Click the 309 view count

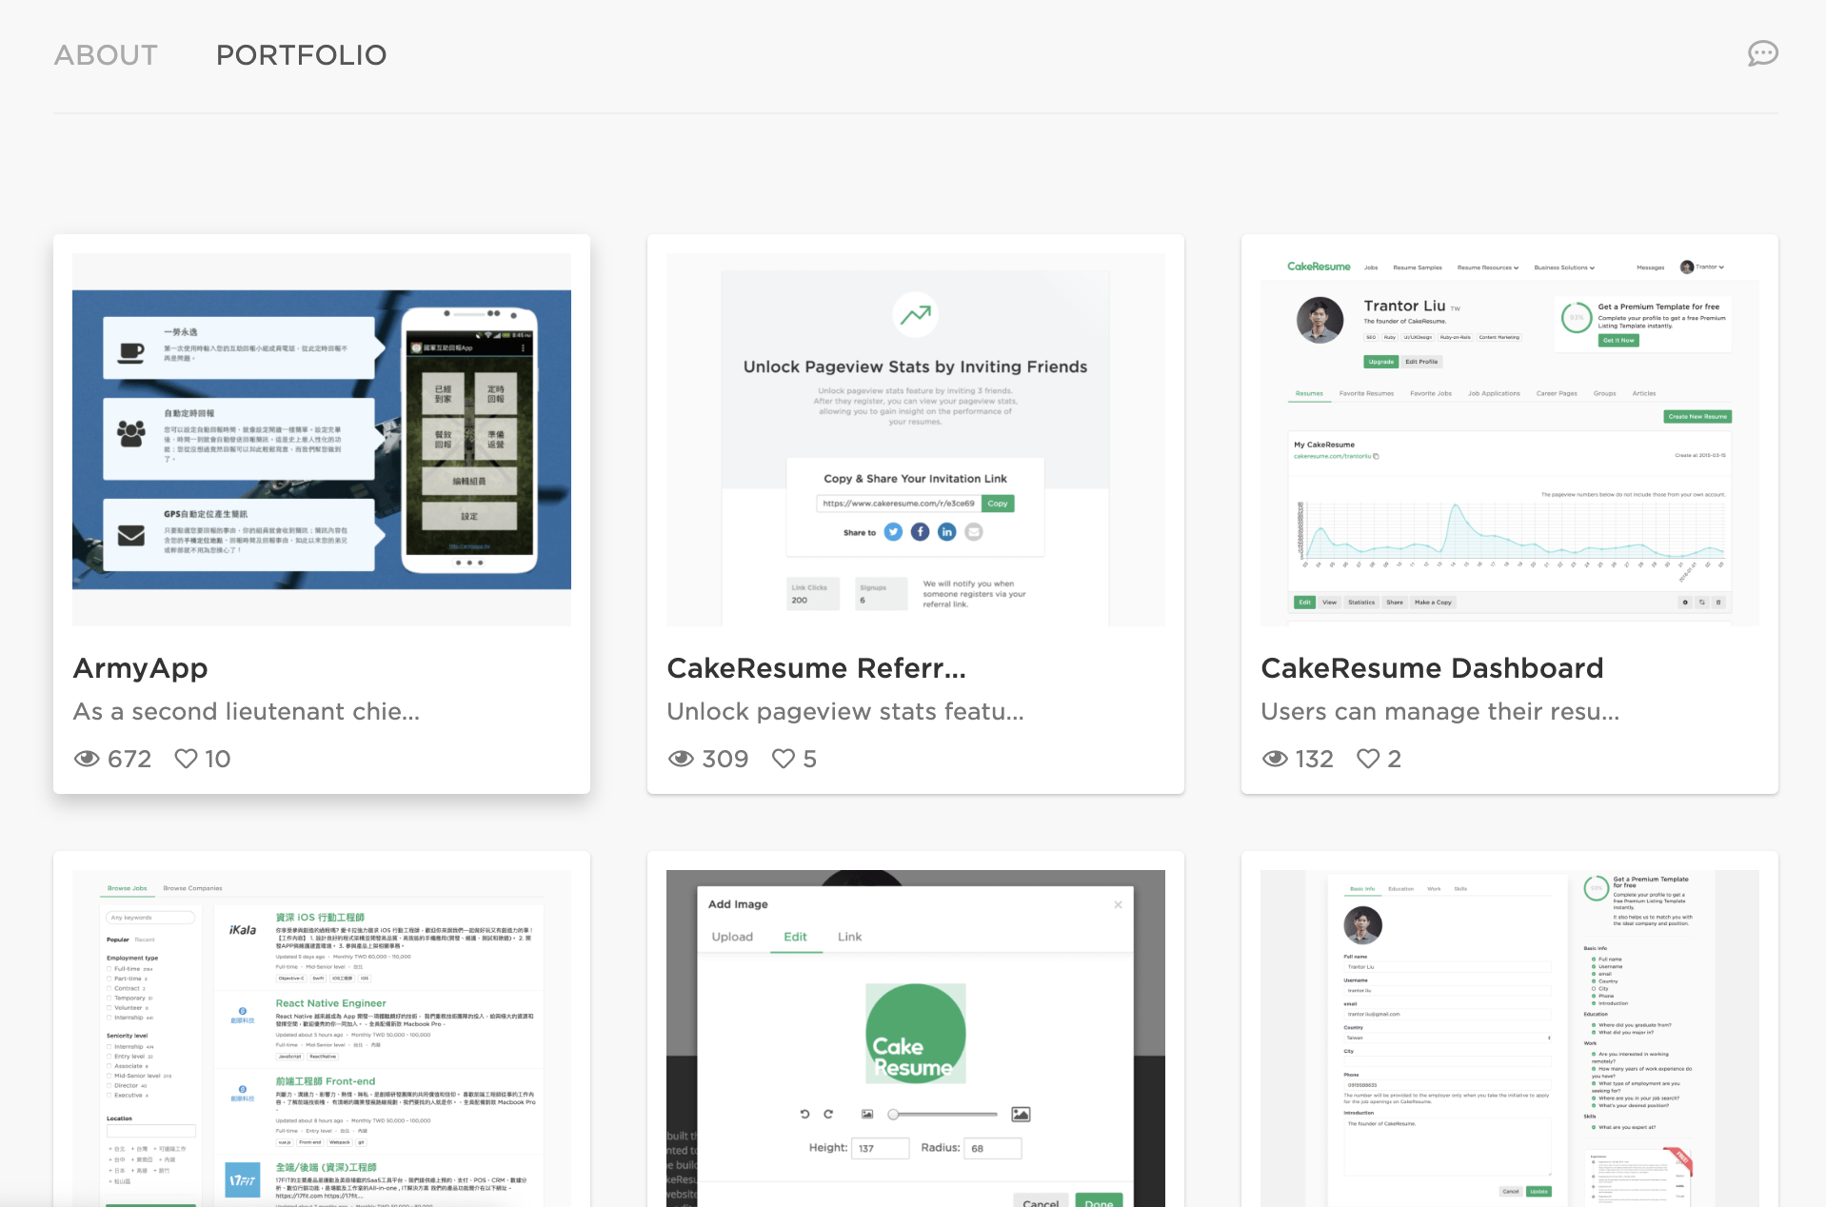[x=725, y=759]
